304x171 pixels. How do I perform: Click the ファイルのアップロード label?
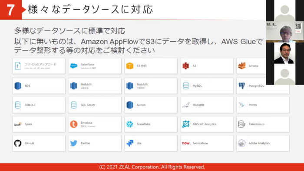tap(40, 64)
